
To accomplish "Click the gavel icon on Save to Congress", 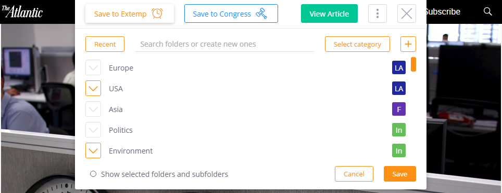I will 261,13.
